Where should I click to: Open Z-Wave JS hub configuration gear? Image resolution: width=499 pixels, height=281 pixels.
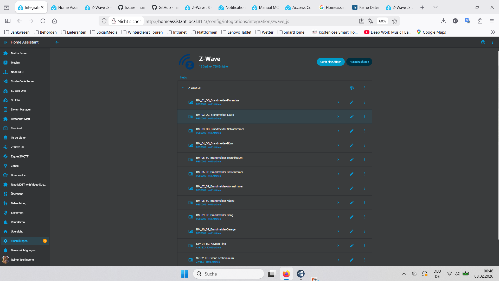pos(352,88)
